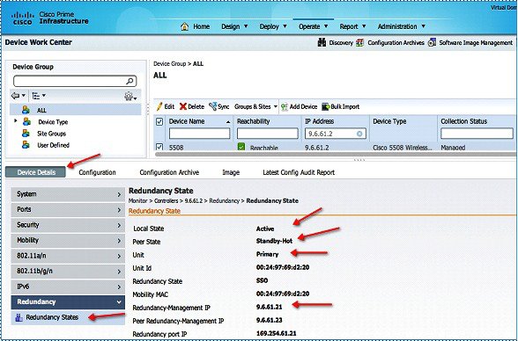
Task: Go to Home in navigation bar
Action: [x=201, y=26]
